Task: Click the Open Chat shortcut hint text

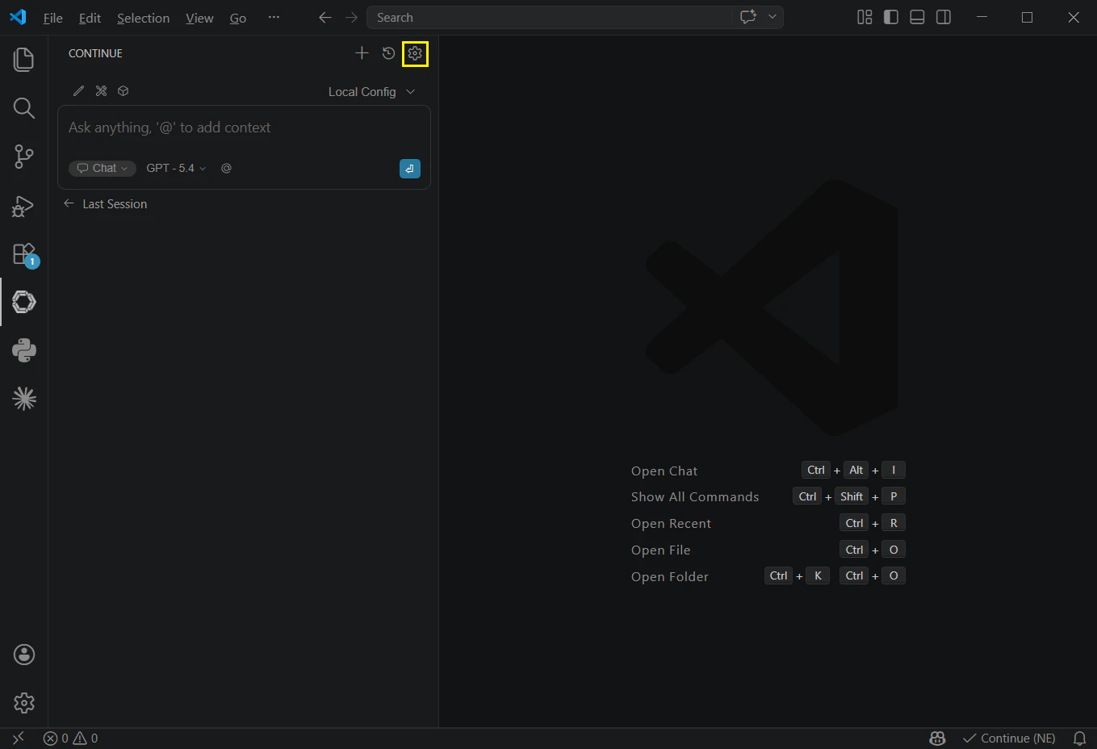Action: point(664,471)
